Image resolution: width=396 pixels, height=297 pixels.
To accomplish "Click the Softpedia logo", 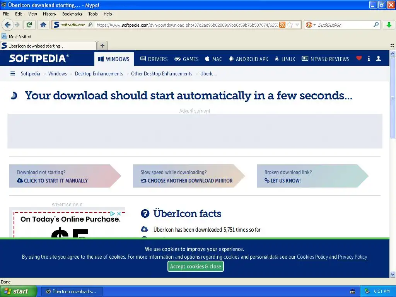I will point(39,59).
